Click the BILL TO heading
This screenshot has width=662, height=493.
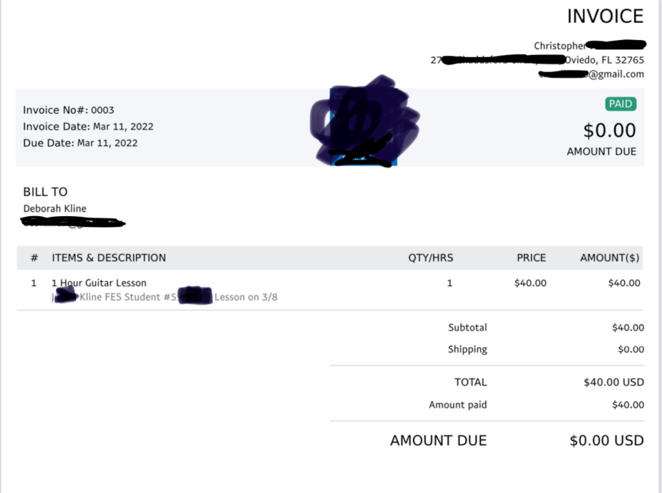pos(45,192)
